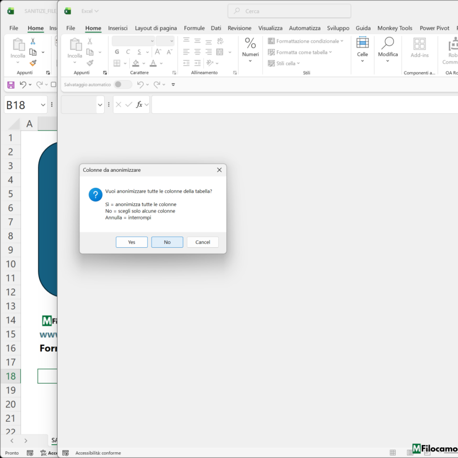The height and width of the screenshot is (458, 458).
Task: Click the wrap text icon
Action: pos(220,41)
